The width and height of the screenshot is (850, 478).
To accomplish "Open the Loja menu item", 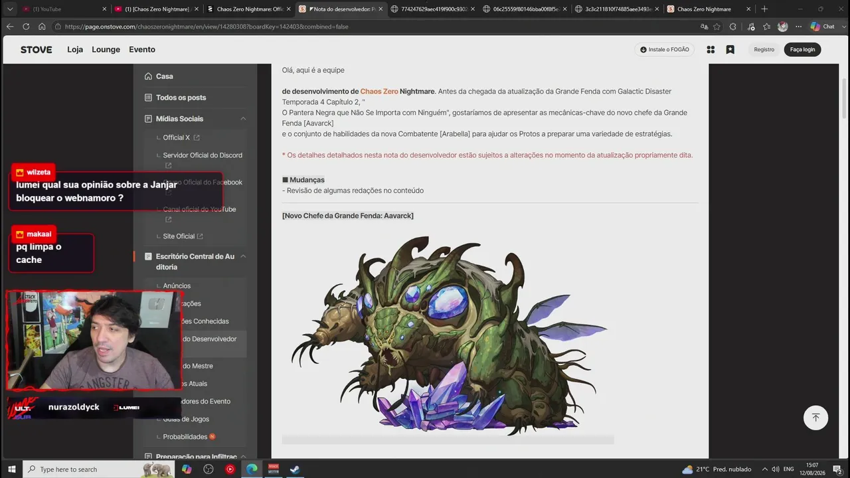I will (75, 50).
